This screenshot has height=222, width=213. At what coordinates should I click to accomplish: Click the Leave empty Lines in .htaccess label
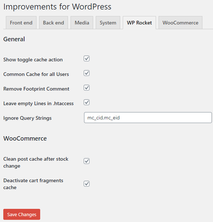click(38, 103)
